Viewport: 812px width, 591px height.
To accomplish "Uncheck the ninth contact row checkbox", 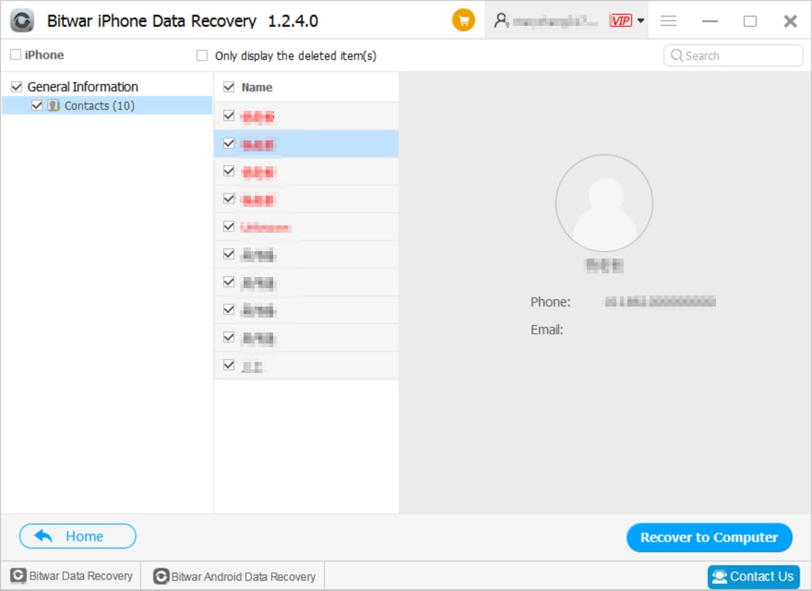I will (229, 337).
